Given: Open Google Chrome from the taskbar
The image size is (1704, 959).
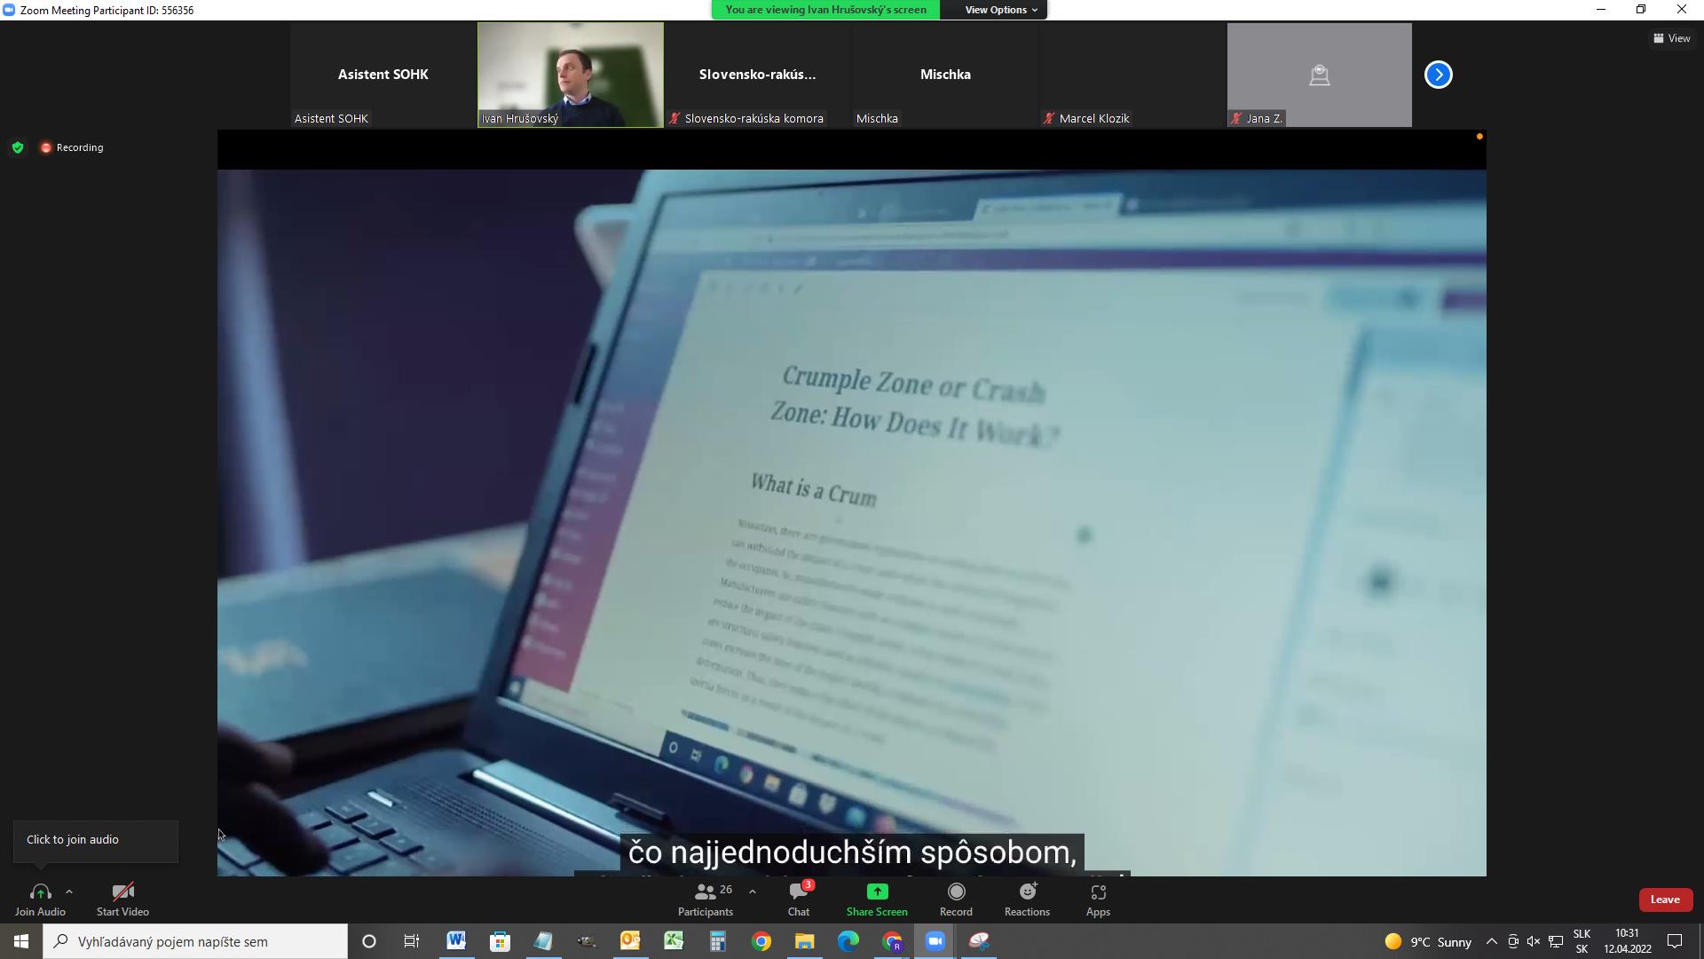Looking at the screenshot, I should [x=761, y=941].
